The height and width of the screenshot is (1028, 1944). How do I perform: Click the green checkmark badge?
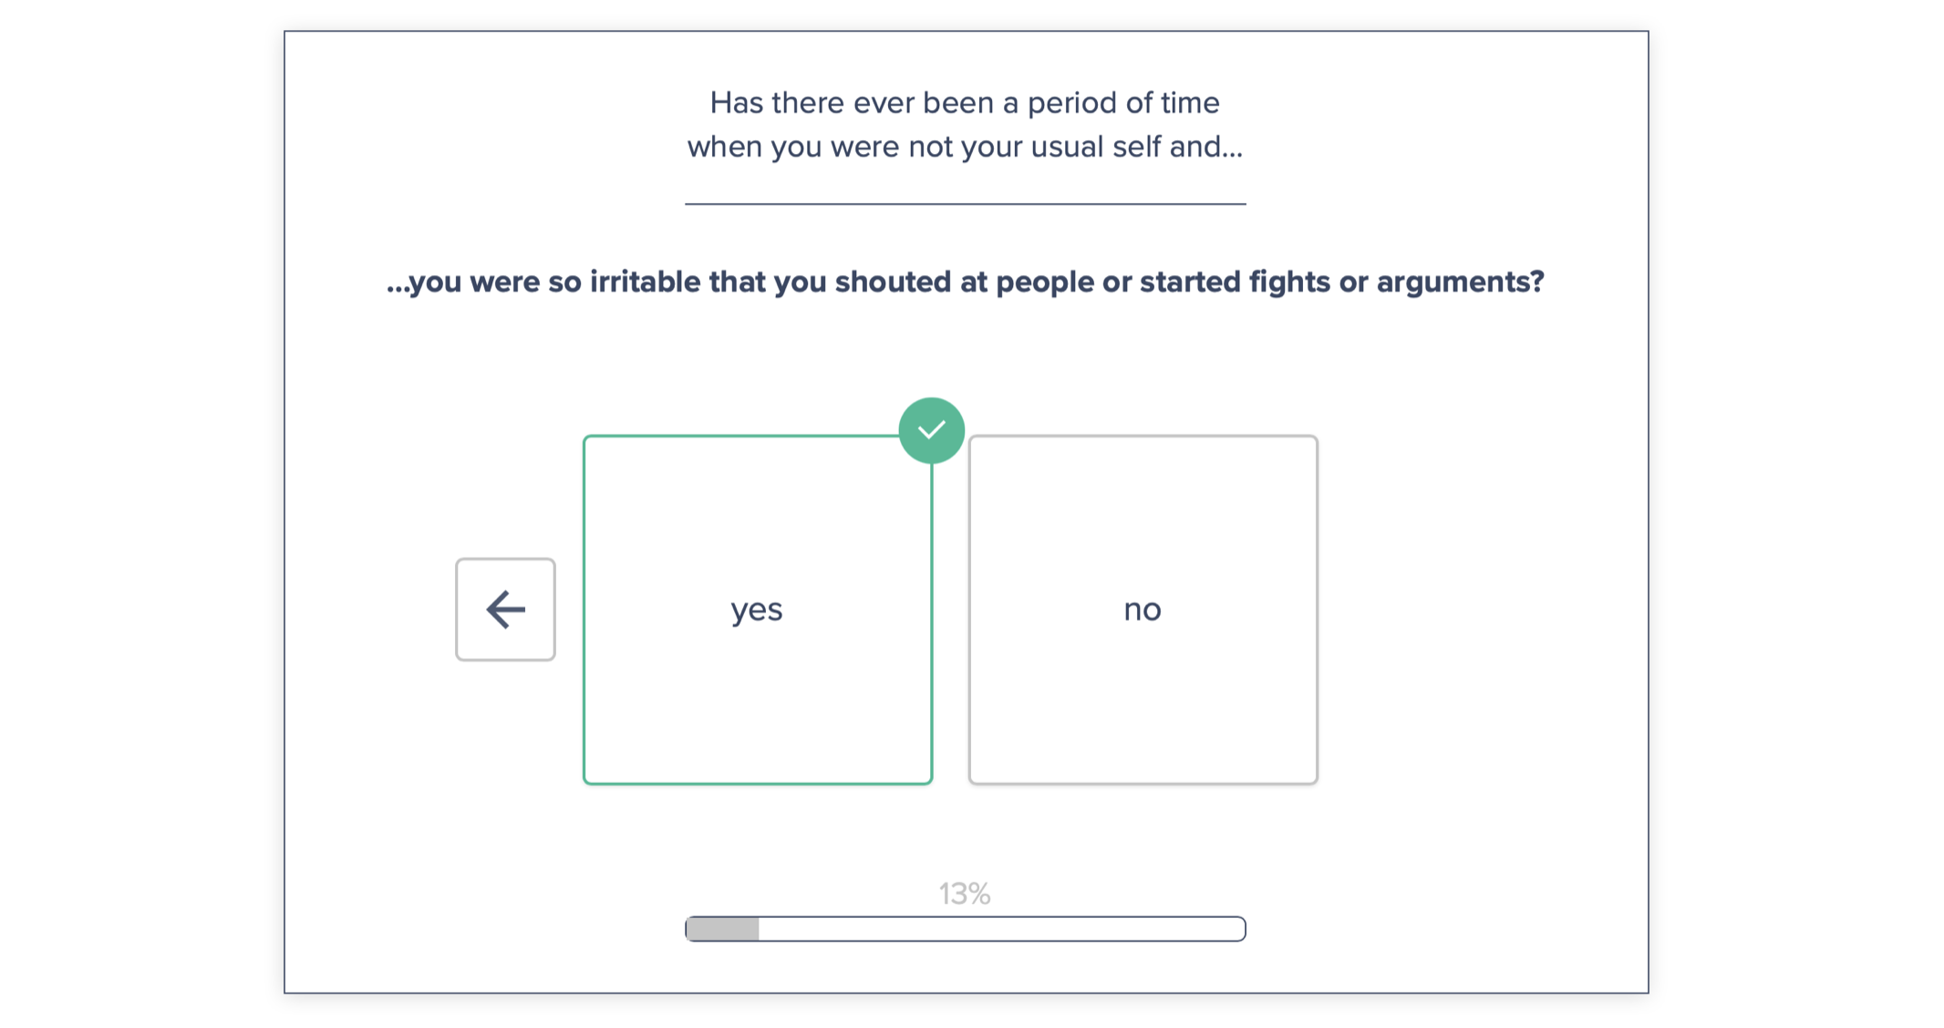pyautogui.click(x=931, y=430)
